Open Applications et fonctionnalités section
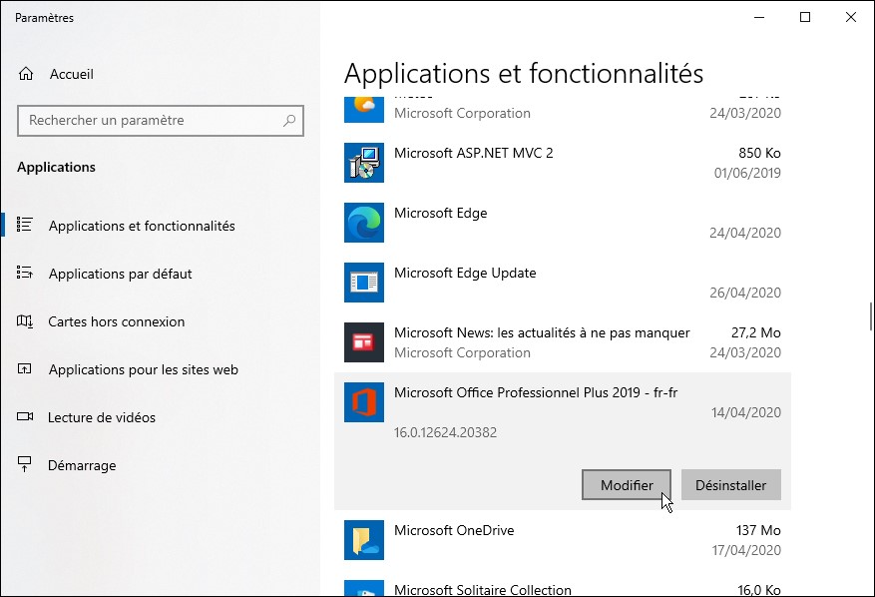This screenshot has width=875, height=597. [142, 226]
